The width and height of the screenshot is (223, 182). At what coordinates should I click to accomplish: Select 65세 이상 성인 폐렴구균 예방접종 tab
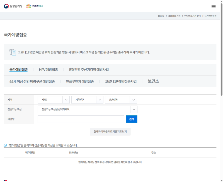coord(32,81)
